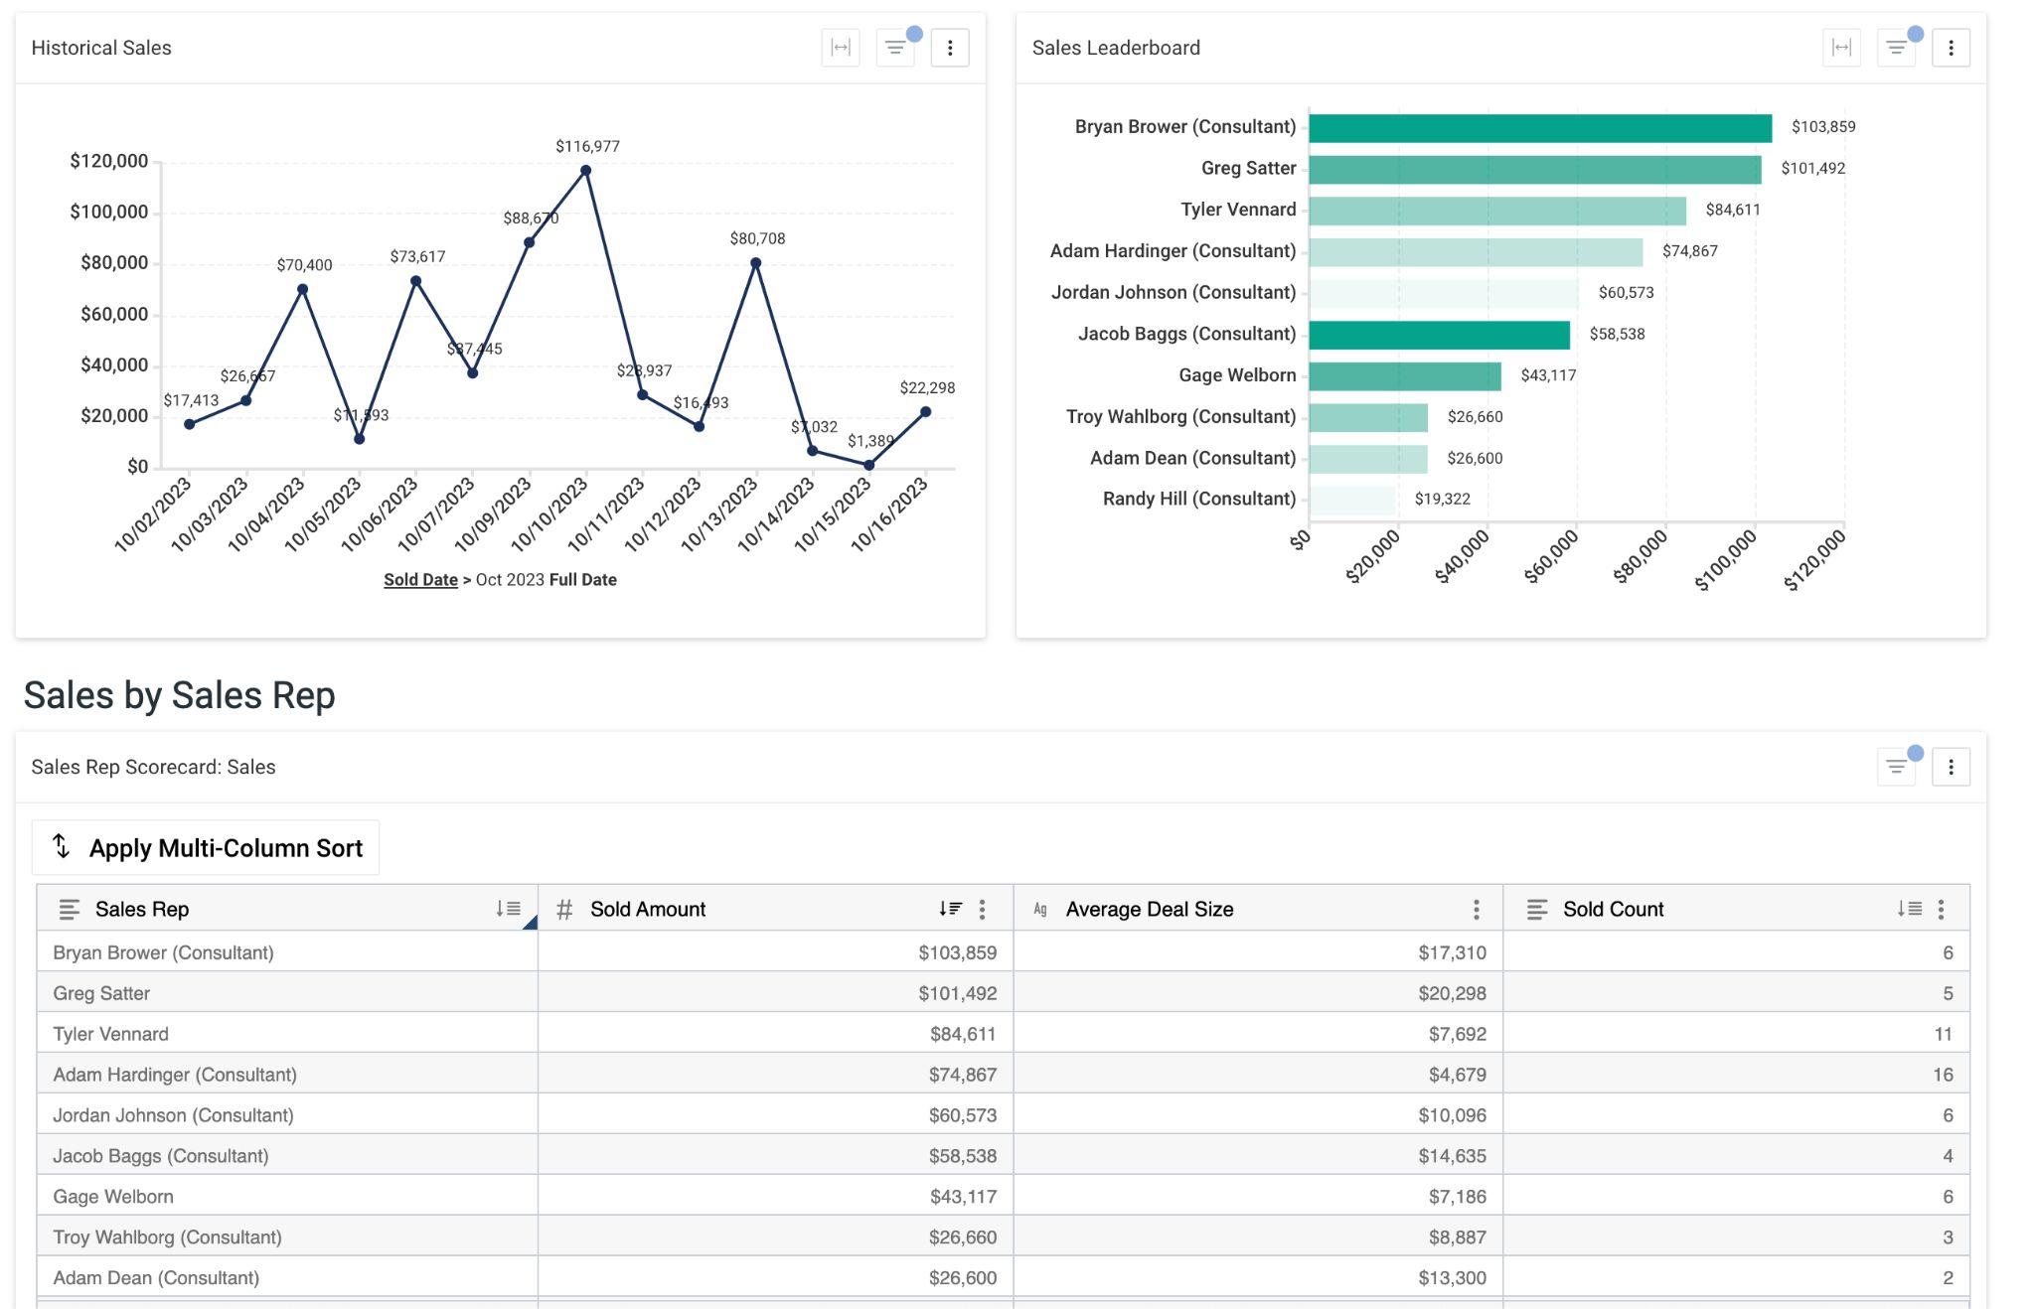Click the Sold Date drill-up link
This screenshot has height=1309, width=2035.
pos(420,580)
